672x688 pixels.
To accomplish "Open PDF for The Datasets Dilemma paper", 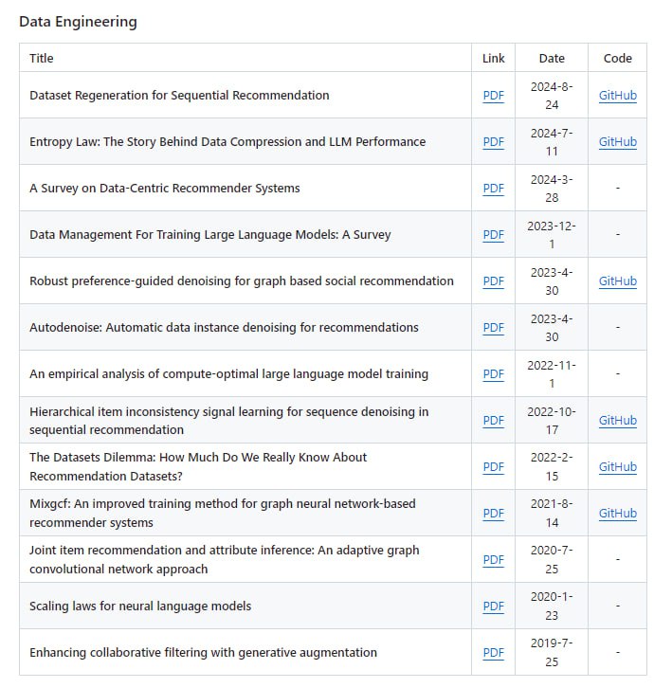I will (493, 466).
